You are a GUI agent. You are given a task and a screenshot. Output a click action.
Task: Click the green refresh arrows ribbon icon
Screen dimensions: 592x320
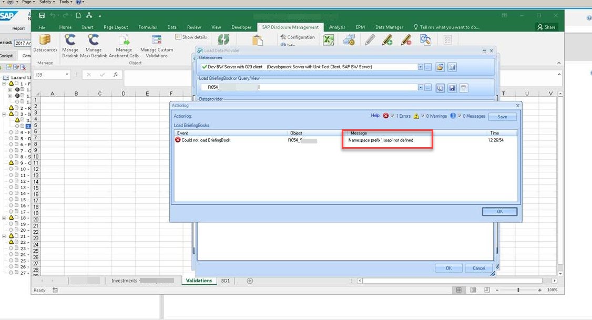tap(223, 39)
